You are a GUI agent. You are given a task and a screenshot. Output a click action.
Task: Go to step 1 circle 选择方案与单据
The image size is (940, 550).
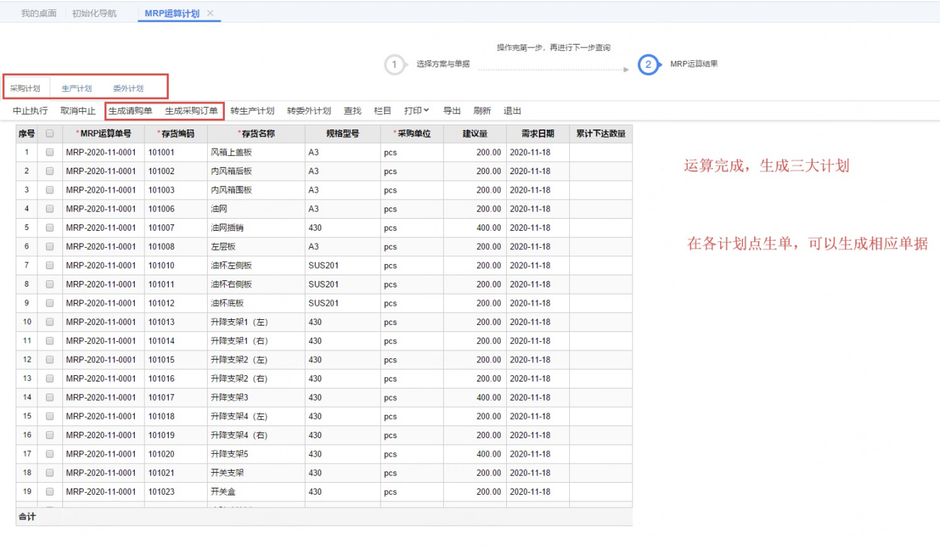point(395,64)
